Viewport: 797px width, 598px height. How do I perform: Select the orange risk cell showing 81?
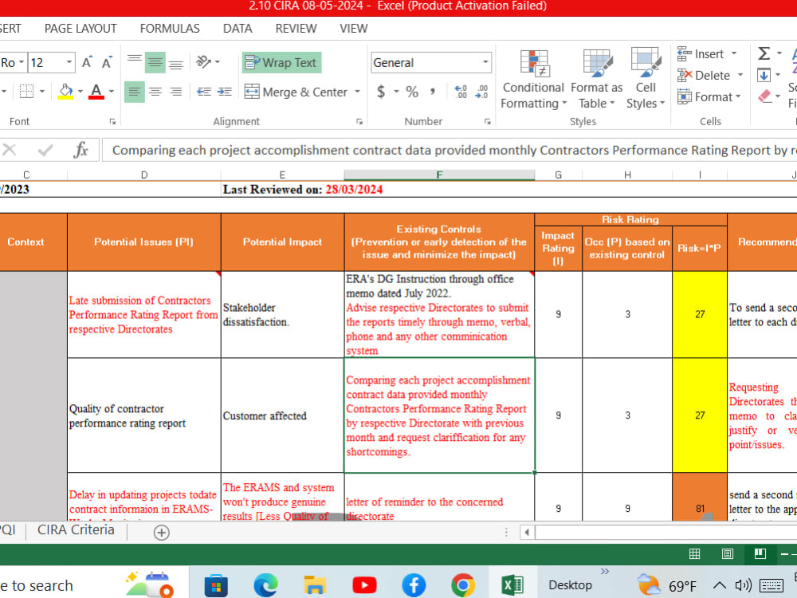pos(700,498)
